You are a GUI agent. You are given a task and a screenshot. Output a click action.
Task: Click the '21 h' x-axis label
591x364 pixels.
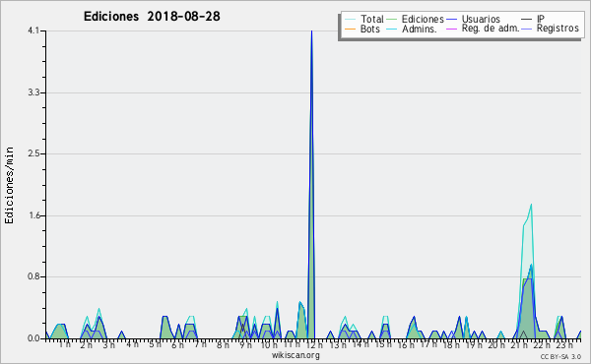click(x=519, y=344)
